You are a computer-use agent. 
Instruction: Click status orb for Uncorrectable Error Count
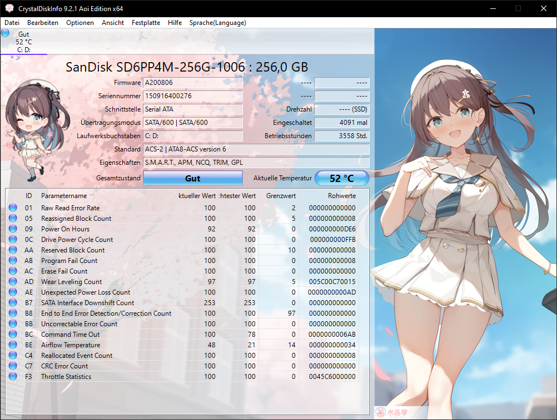[13, 324]
